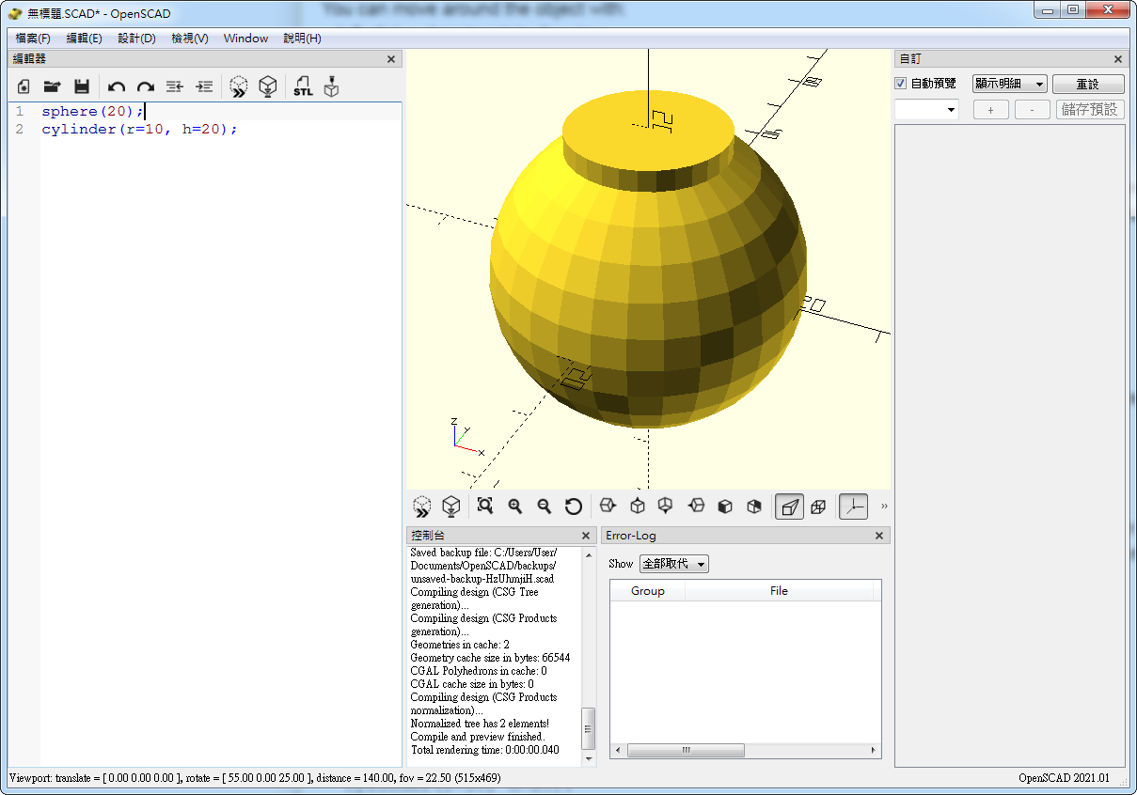This screenshot has width=1137, height=795.
Task: Render the design from editor toolbar
Action: pyautogui.click(x=268, y=87)
